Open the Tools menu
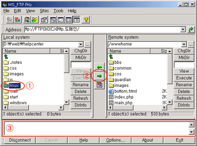 [58, 11]
